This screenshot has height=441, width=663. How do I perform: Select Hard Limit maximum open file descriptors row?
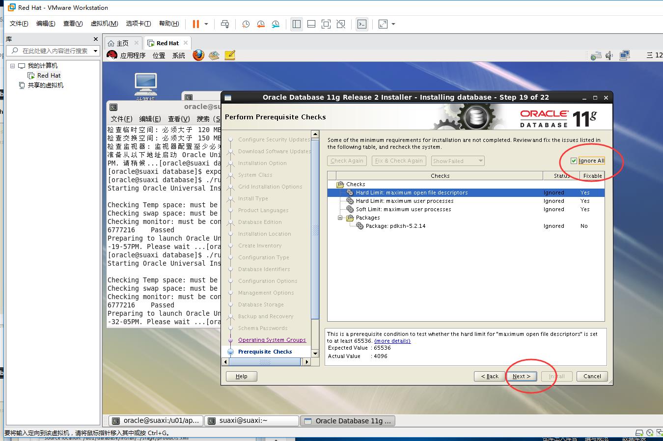[x=466, y=193]
